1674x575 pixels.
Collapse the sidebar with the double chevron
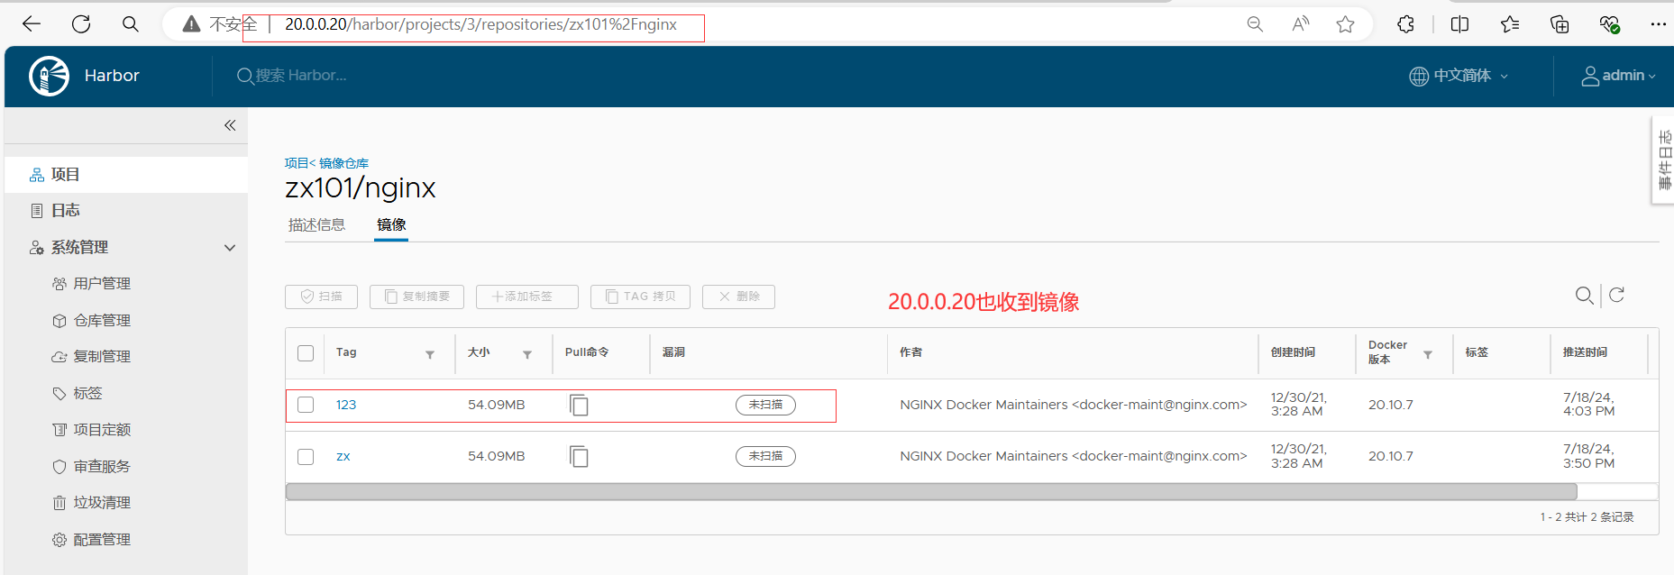point(230,125)
